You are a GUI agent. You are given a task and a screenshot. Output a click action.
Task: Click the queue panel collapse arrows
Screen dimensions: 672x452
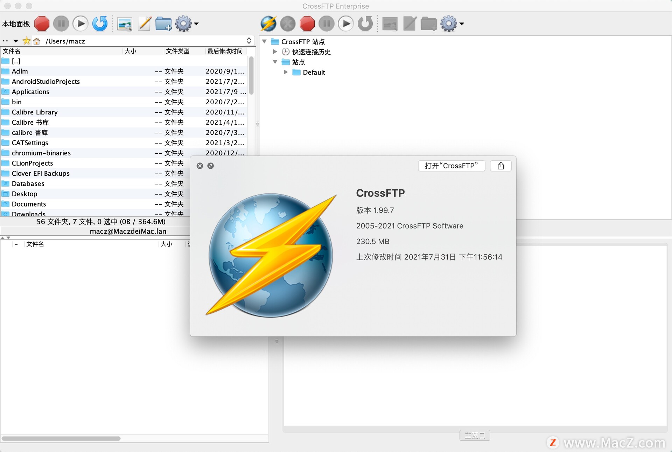tap(6, 238)
